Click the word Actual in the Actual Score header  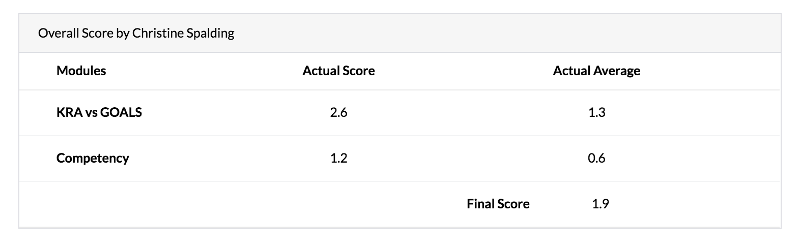(x=320, y=71)
